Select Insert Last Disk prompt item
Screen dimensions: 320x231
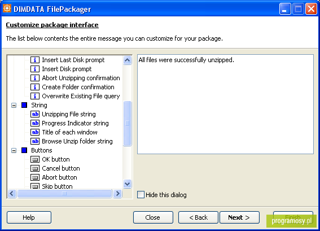(x=73, y=60)
